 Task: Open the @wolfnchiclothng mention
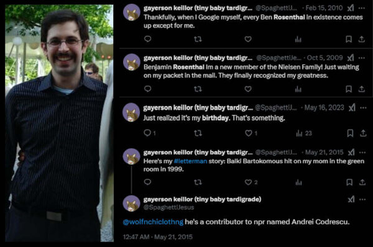click(153, 222)
